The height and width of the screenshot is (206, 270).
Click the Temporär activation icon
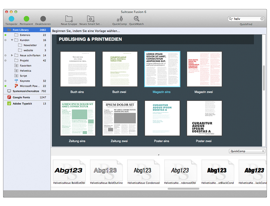[x=11, y=19]
